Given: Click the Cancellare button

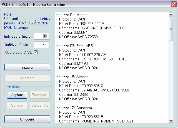Looking at the screenshot, I should pyautogui.click(x=40, y=105).
